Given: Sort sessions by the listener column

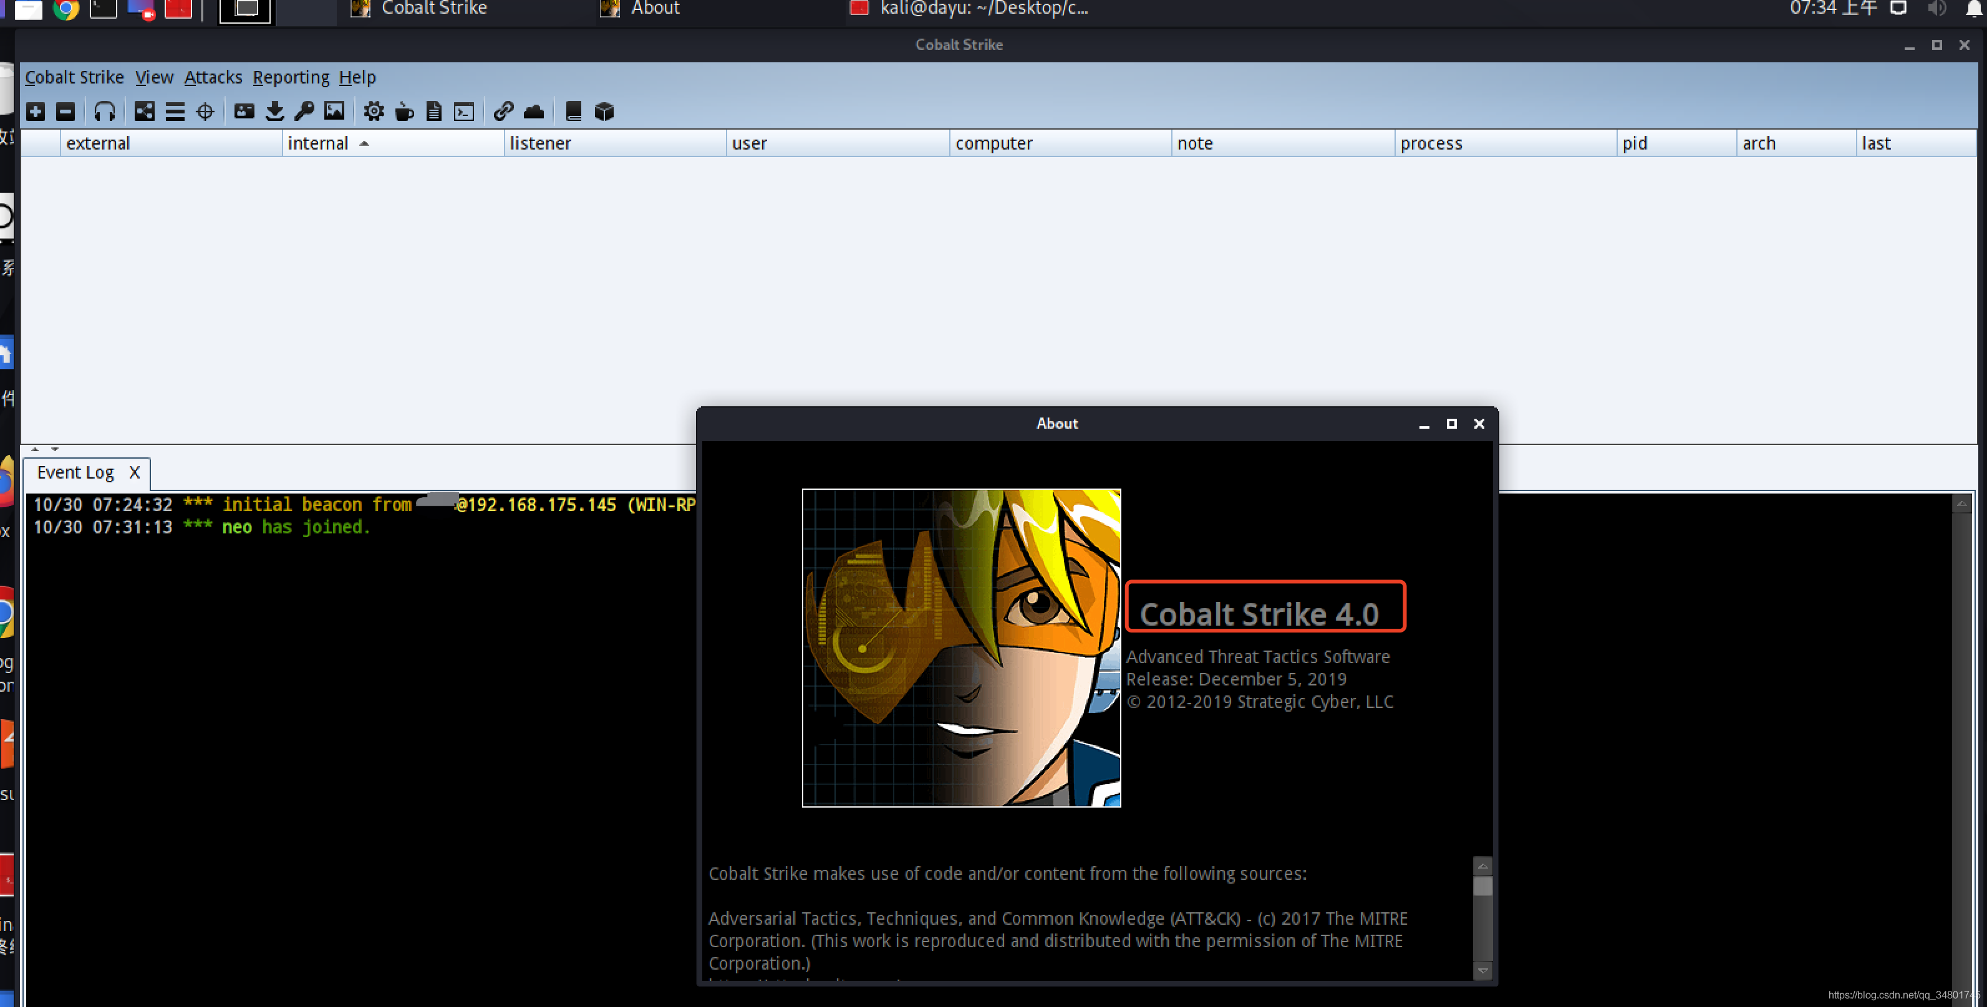Looking at the screenshot, I should point(616,143).
